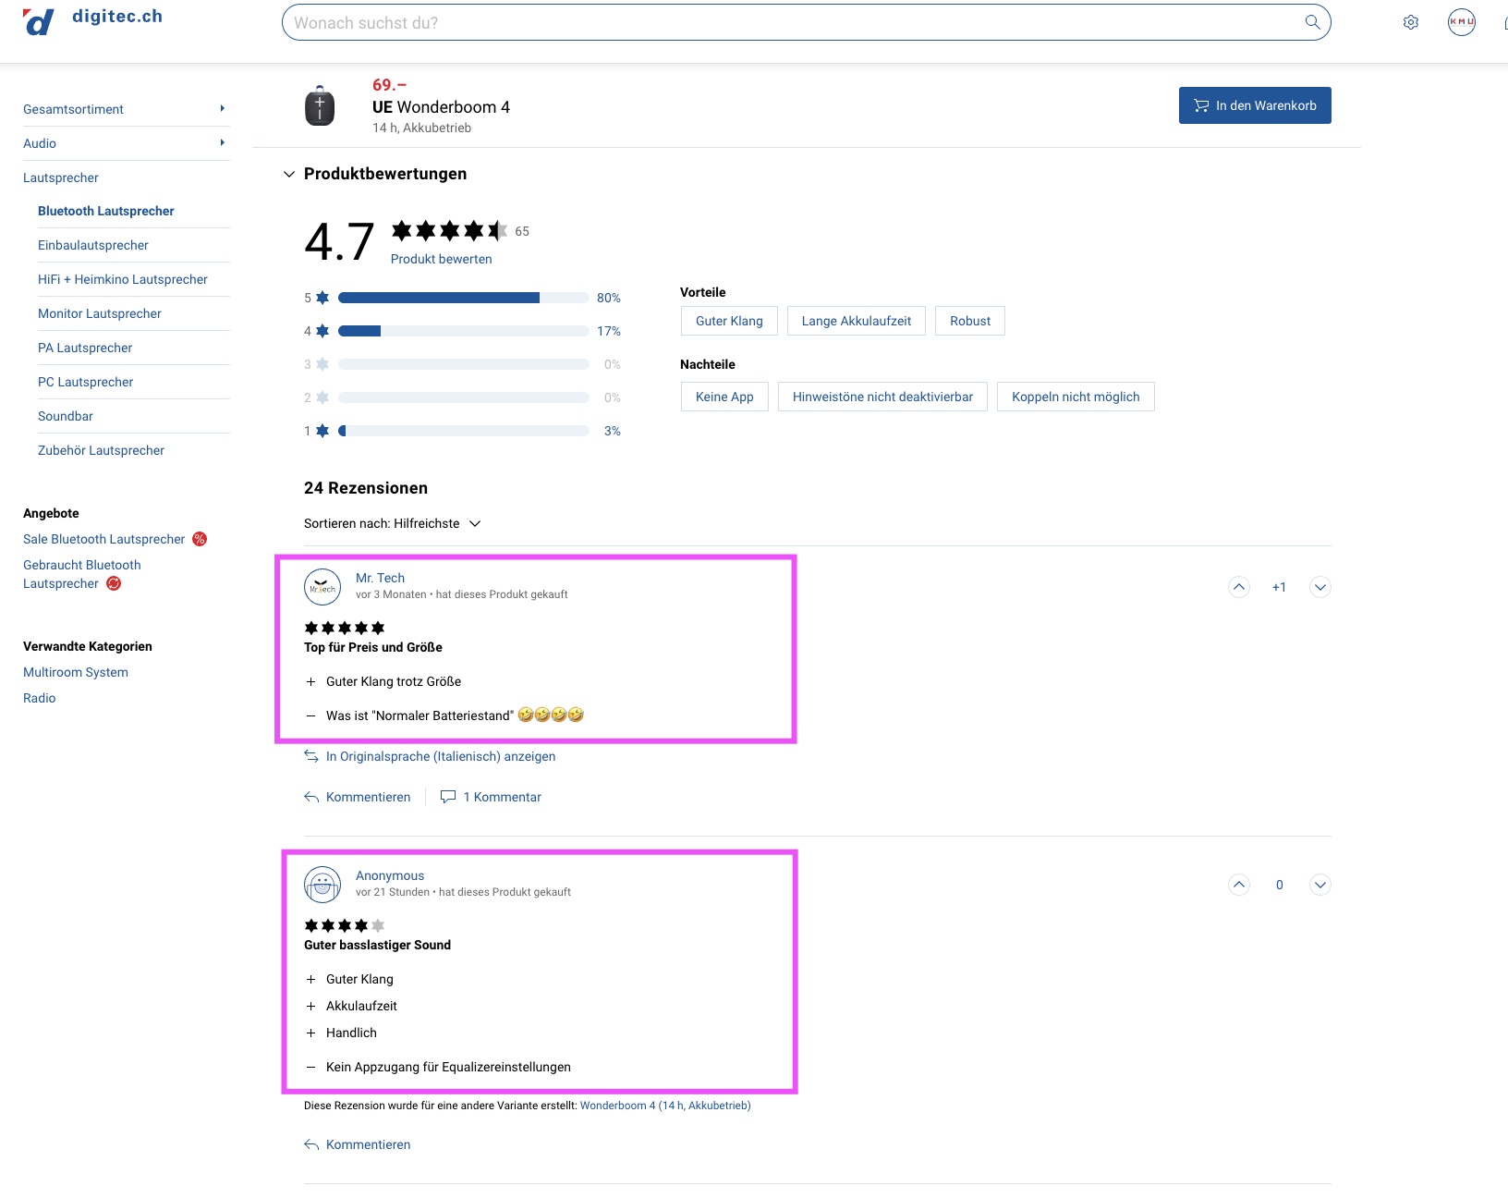Downvote the Anonymous review

pos(1320,885)
